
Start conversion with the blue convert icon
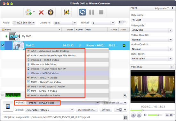[83, 12]
